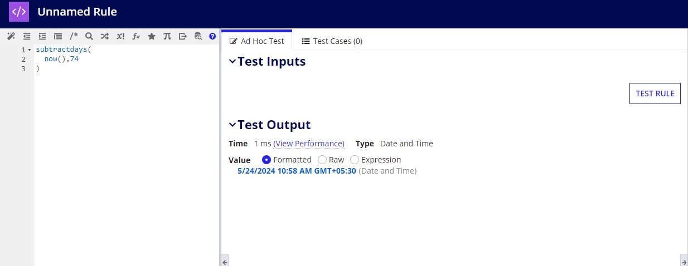688x266 pixels.
Task: Click the now(),74 code line
Action: pos(61,59)
